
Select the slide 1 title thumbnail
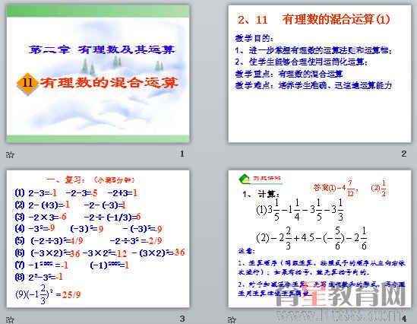(98, 74)
